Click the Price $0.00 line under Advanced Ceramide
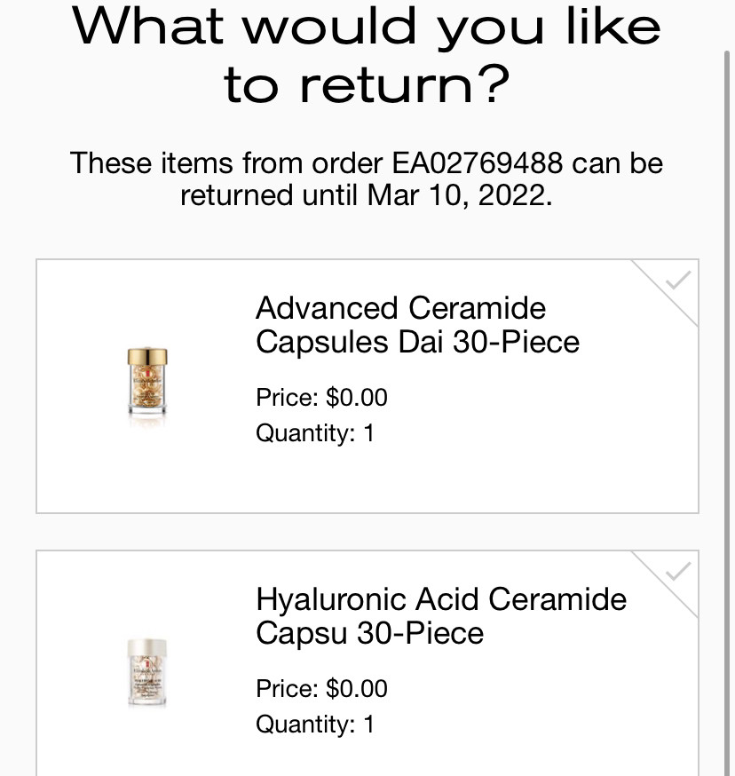This screenshot has width=735, height=776. click(x=321, y=398)
